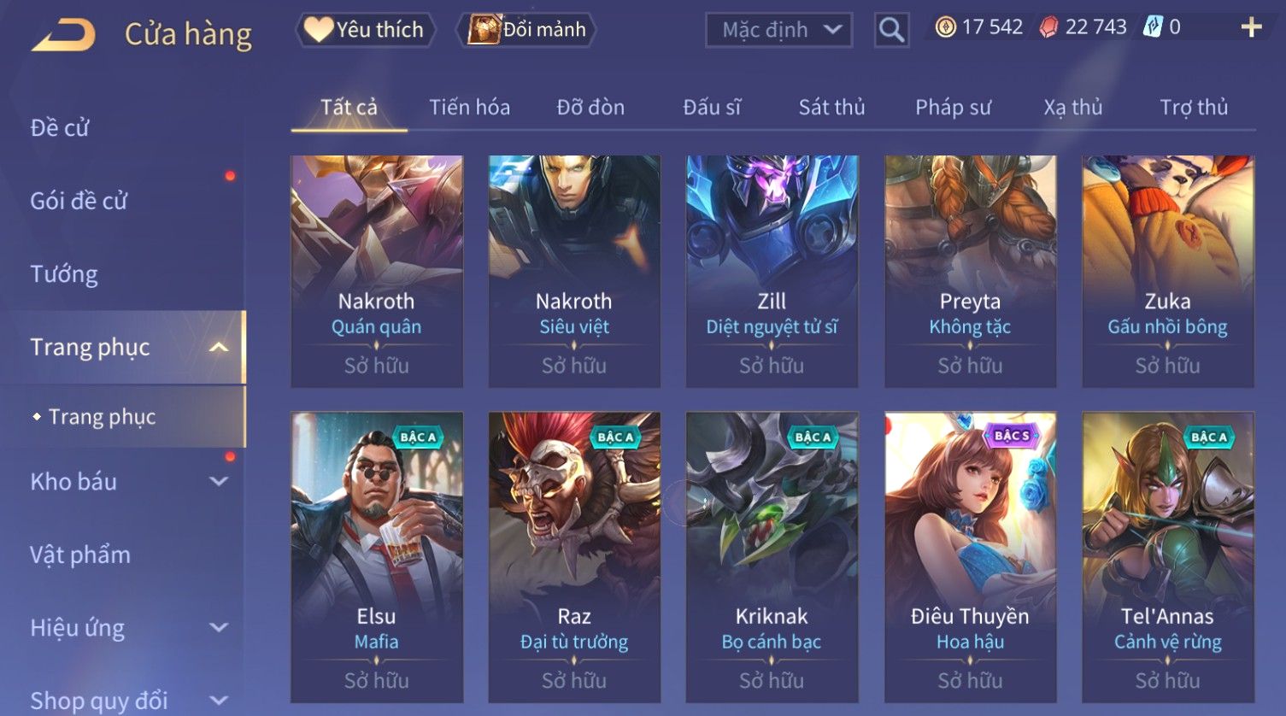This screenshot has height=716, width=1286.
Task: Click the gold coin balance icon
Action: (x=945, y=27)
